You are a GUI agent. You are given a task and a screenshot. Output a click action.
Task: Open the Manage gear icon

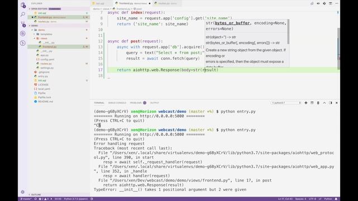(22, 192)
